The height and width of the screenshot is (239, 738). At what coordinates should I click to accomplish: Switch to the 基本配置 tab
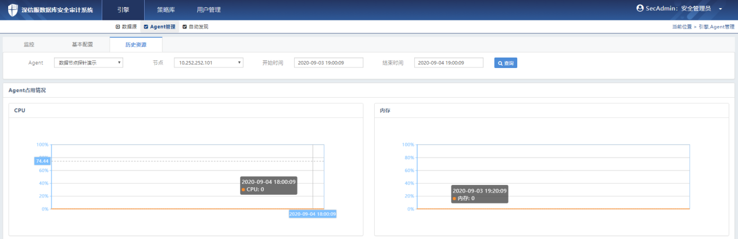coord(82,45)
